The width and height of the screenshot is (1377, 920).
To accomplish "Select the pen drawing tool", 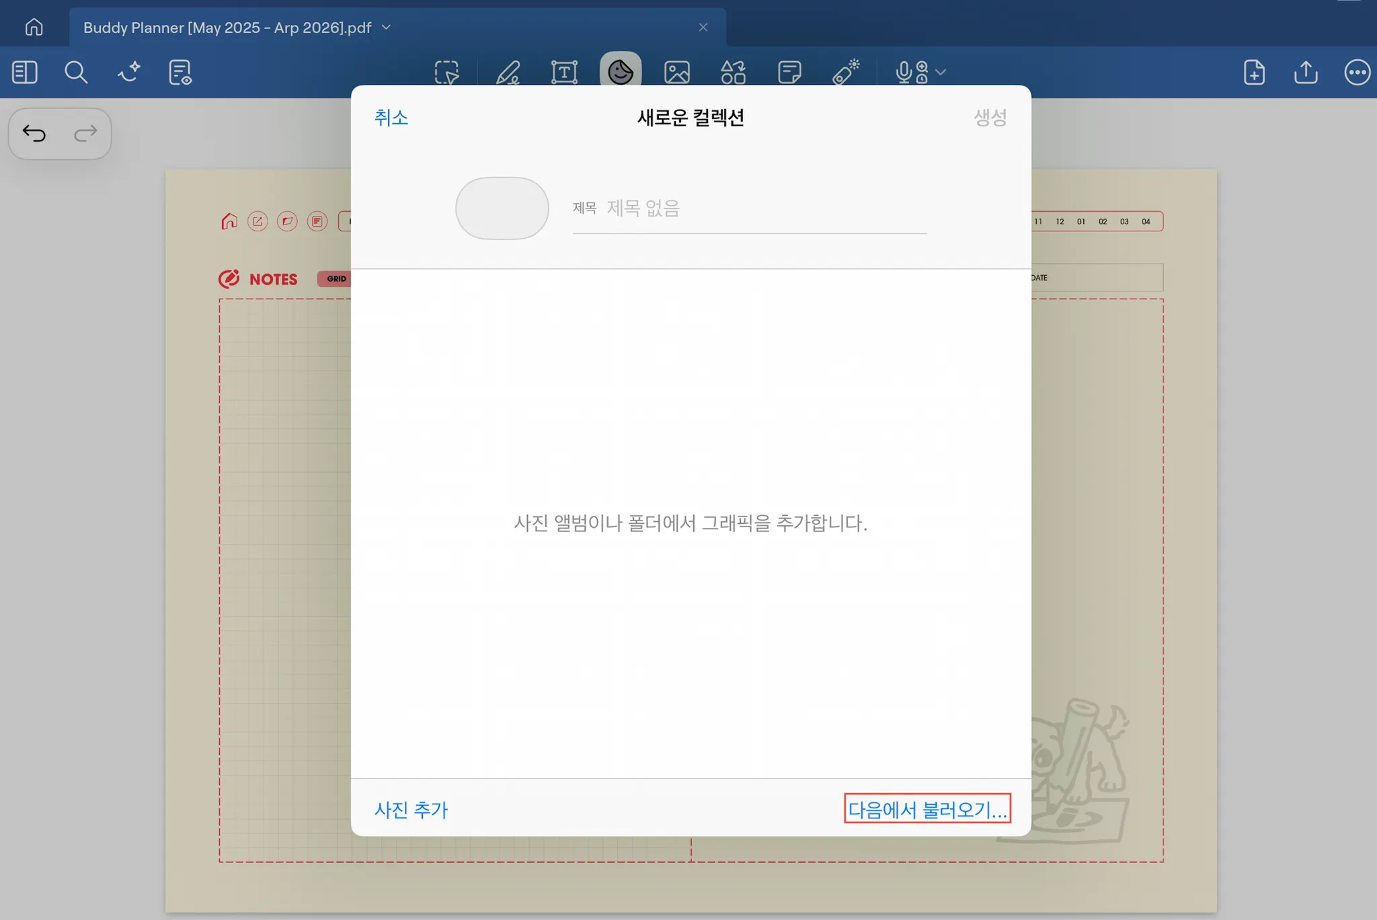I will [x=508, y=72].
